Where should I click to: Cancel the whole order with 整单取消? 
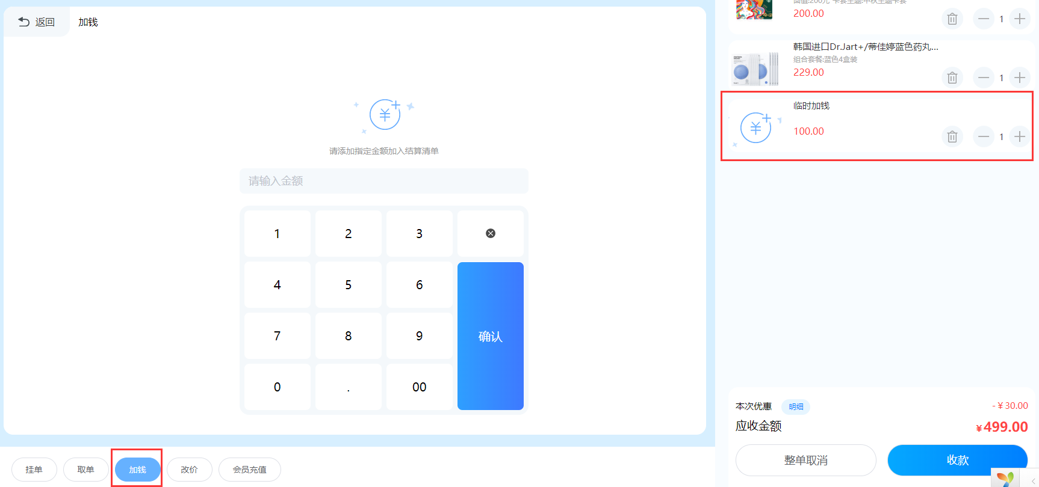tap(806, 460)
